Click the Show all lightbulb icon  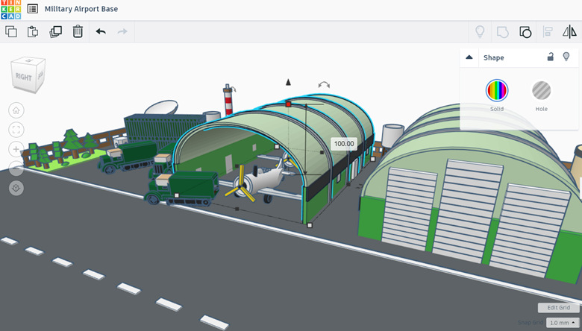480,31
